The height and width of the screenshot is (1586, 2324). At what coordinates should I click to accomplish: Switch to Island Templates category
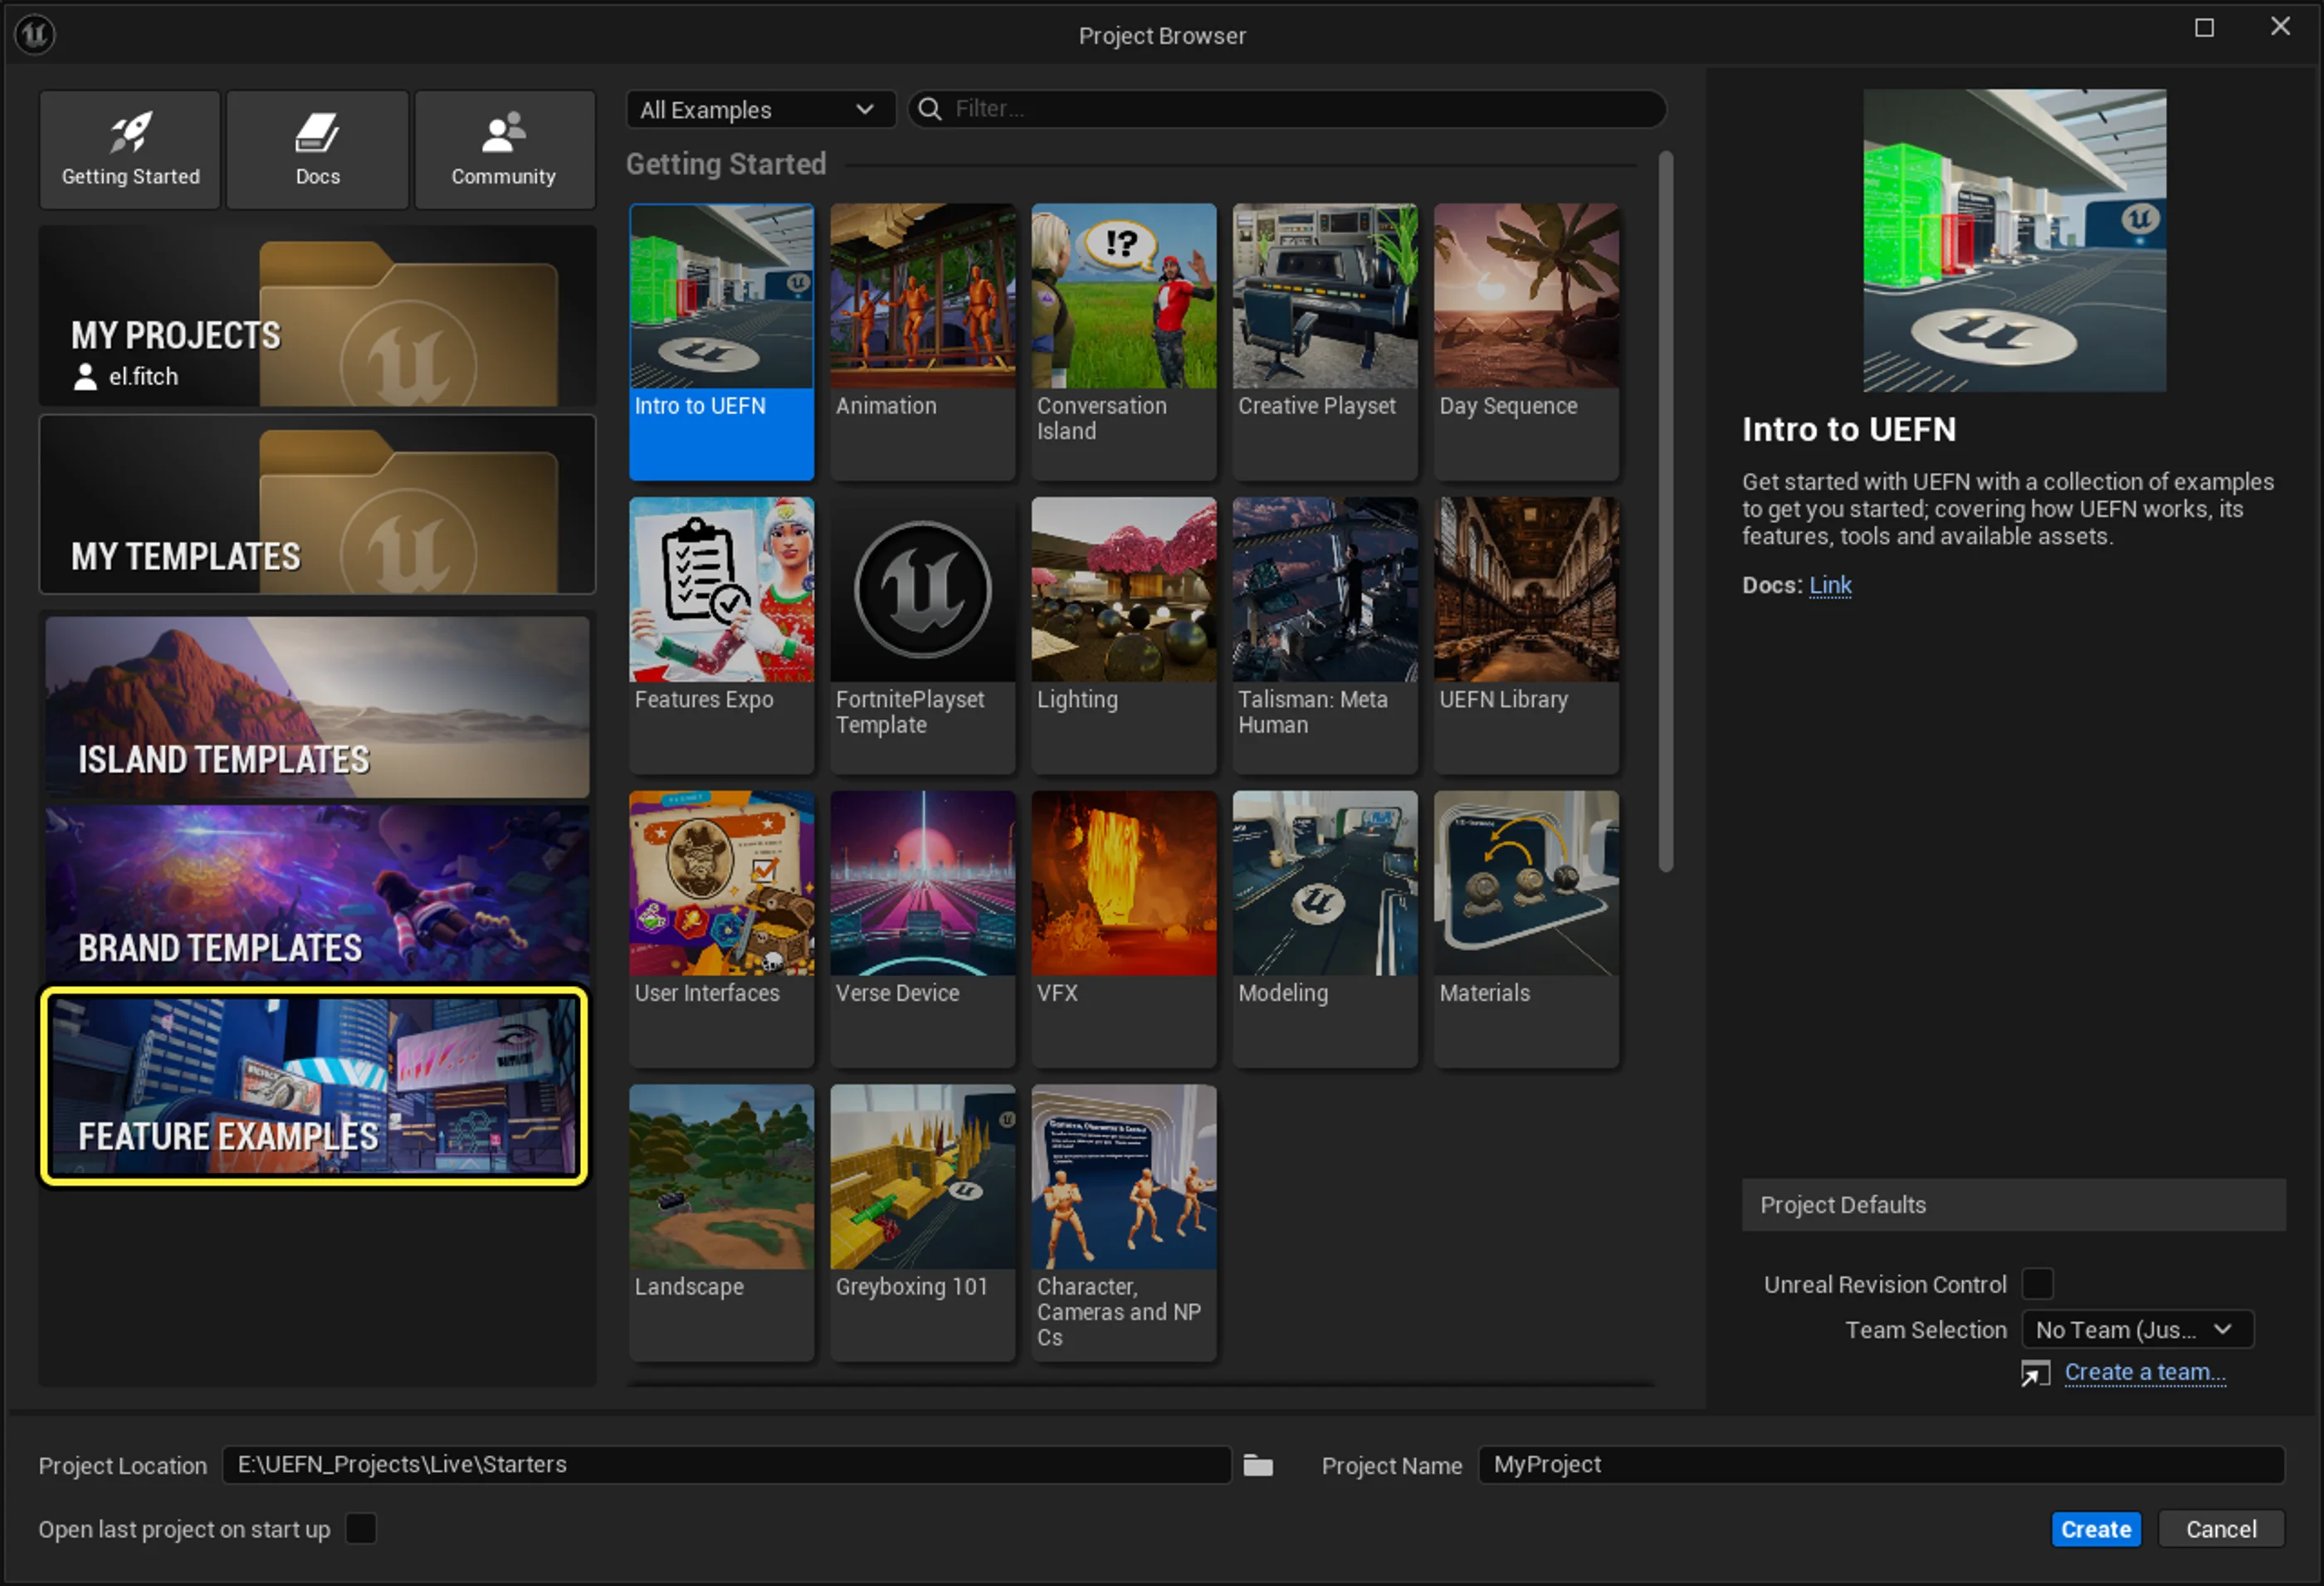coord(317,707)
